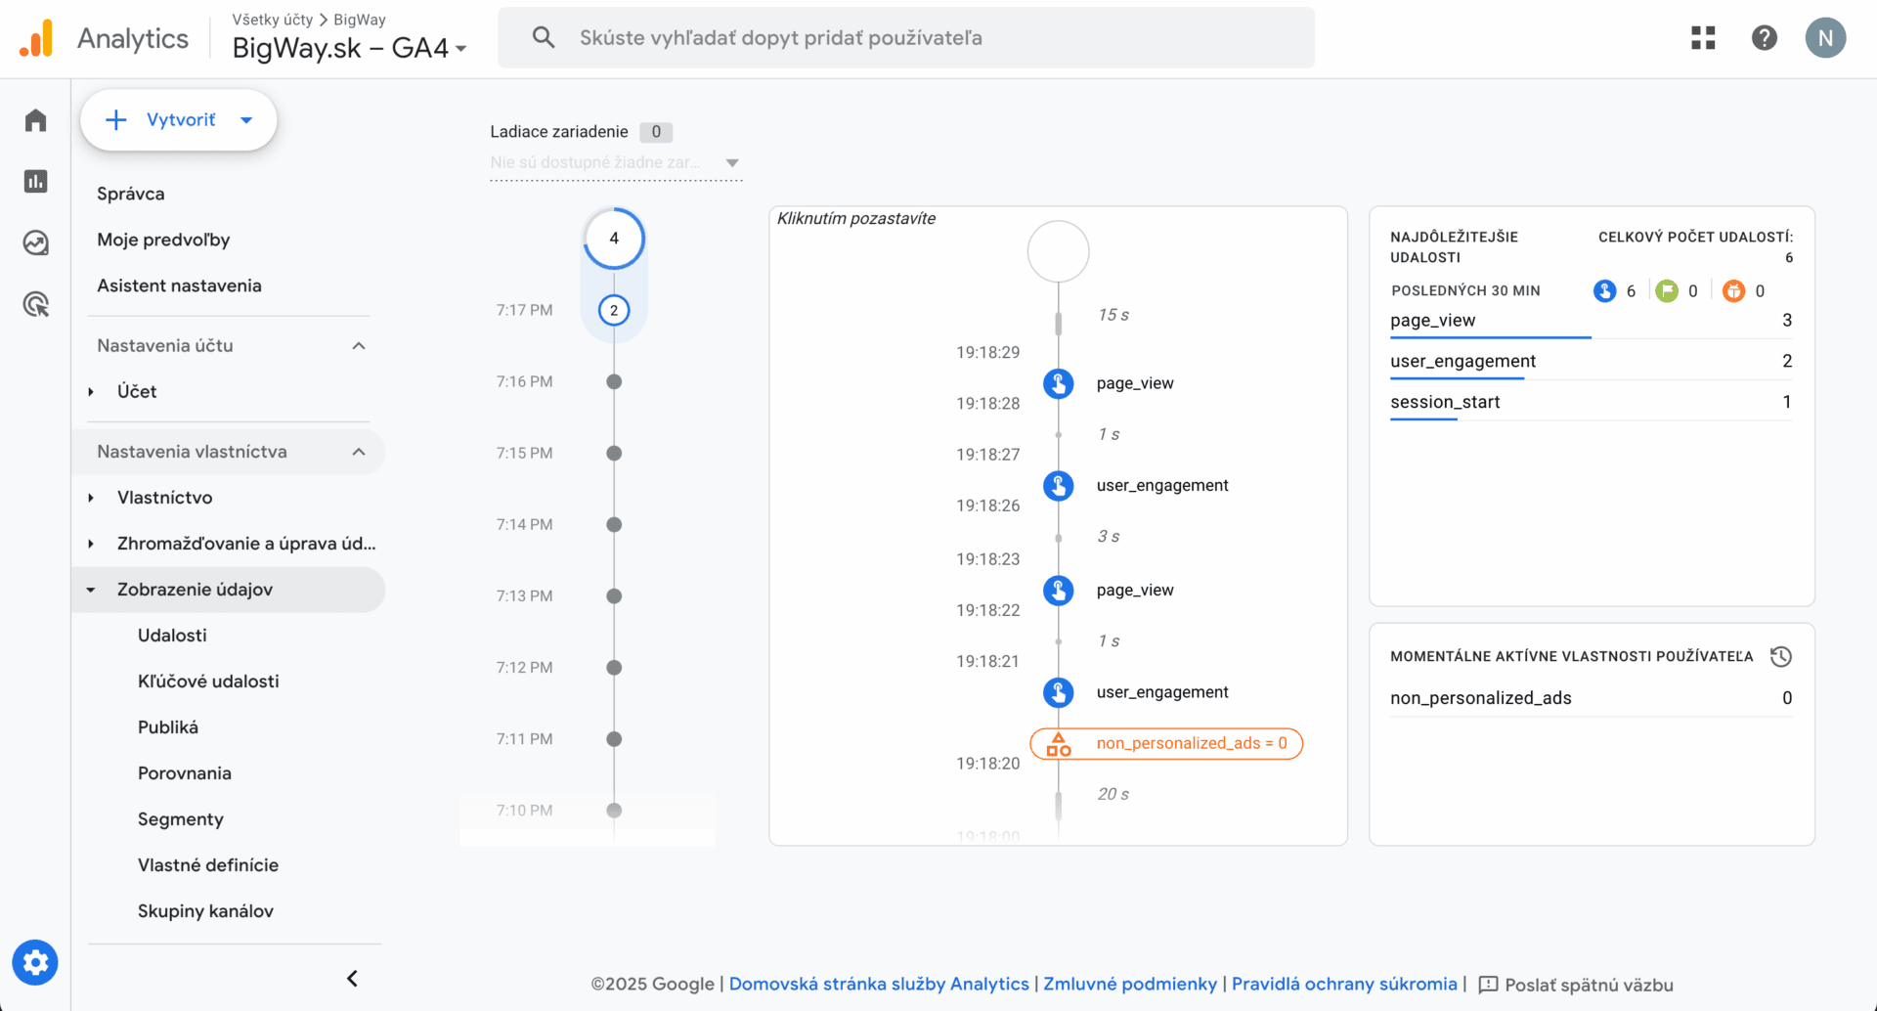The width and height of the screenshot is (1877, 1011).
Task: Click the search input field
Action: click(x=905, y=38)
